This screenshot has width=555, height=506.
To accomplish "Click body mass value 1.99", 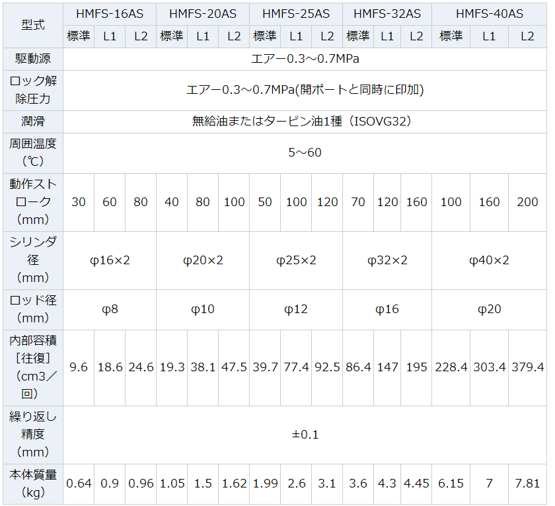I will (x=265, y=484).
